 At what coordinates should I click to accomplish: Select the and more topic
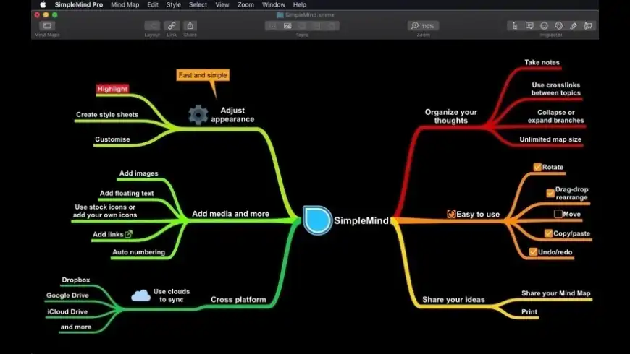coord(76,327)
